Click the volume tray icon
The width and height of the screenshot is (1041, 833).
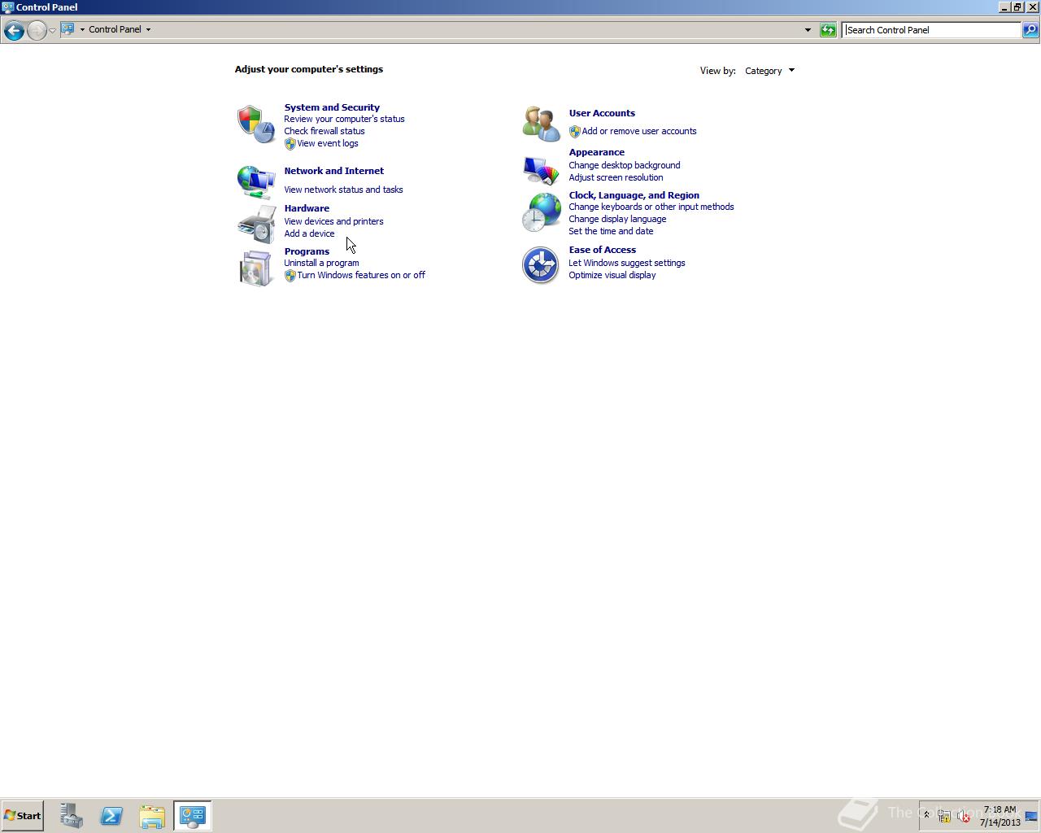964,816
